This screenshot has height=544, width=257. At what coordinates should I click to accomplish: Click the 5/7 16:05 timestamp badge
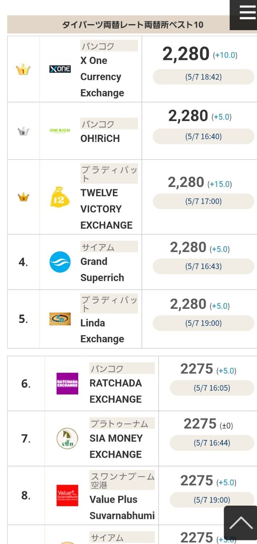(212, 388)
